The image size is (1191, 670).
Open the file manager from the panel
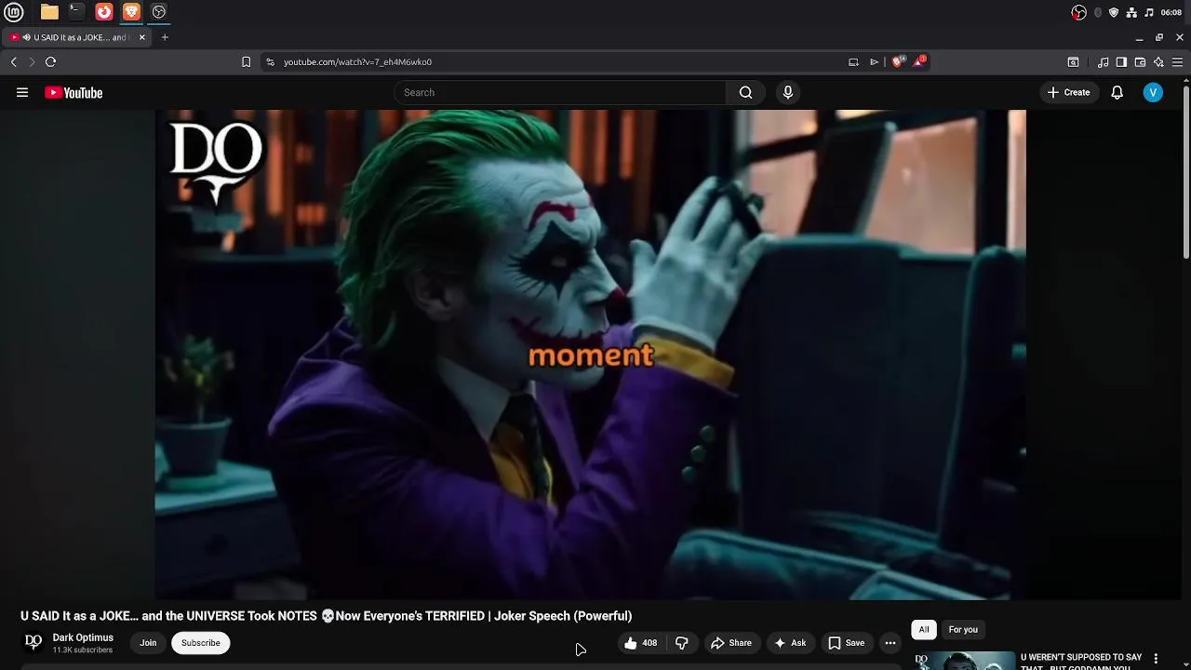tap(49, 12)
